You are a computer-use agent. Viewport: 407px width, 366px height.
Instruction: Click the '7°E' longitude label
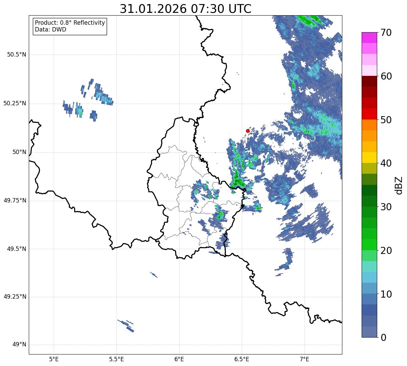305,359
